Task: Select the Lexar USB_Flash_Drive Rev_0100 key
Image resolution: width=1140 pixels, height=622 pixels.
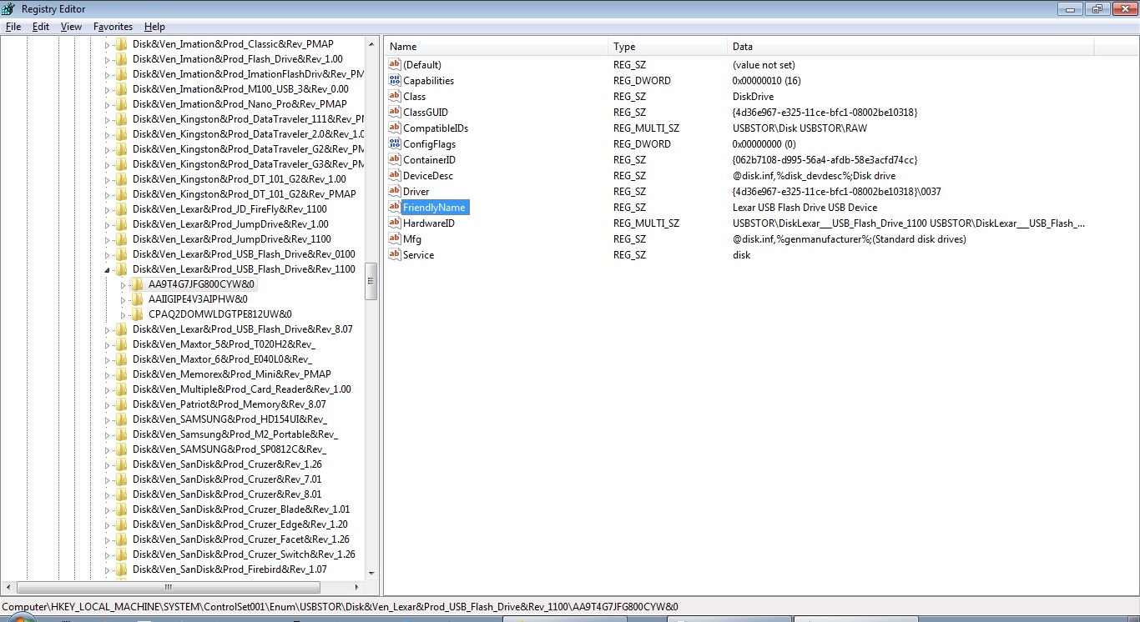Action: click(244, 254)
